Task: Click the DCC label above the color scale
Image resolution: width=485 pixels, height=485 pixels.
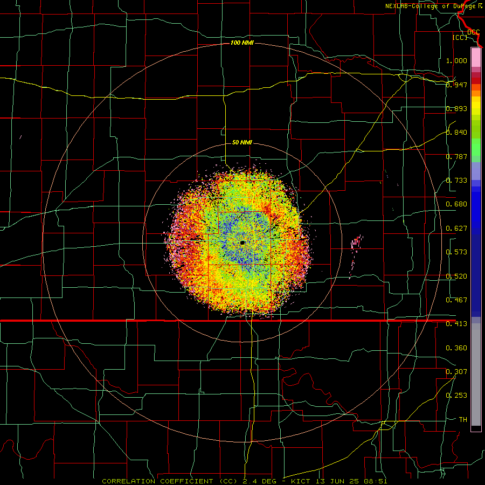Action: tap(473, 32)
